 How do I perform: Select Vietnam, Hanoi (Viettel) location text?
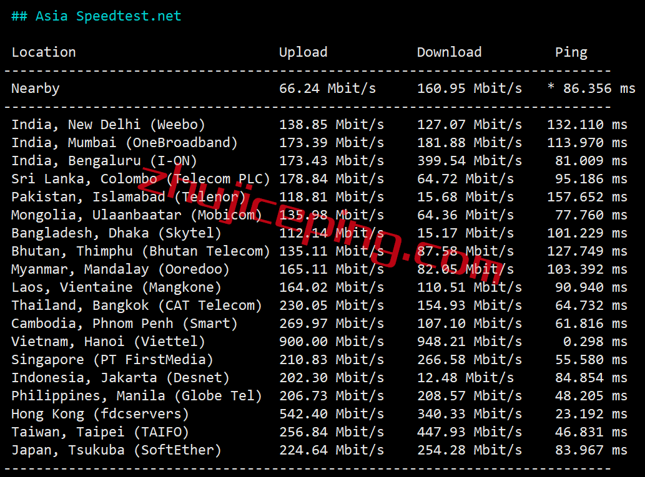tap(108, 342)
